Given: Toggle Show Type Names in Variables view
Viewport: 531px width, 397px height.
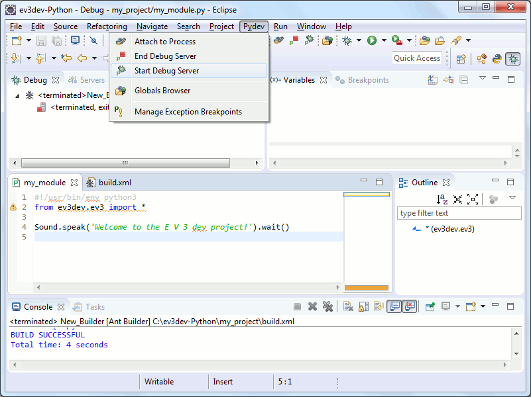Looking at the screenshot, I should click(x=433, y=80).
